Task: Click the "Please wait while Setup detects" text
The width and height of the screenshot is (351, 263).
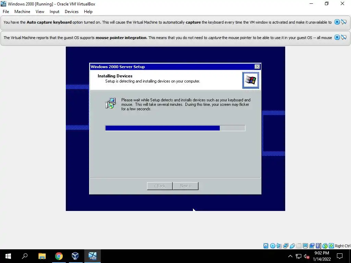Action: tap(186, 104)
